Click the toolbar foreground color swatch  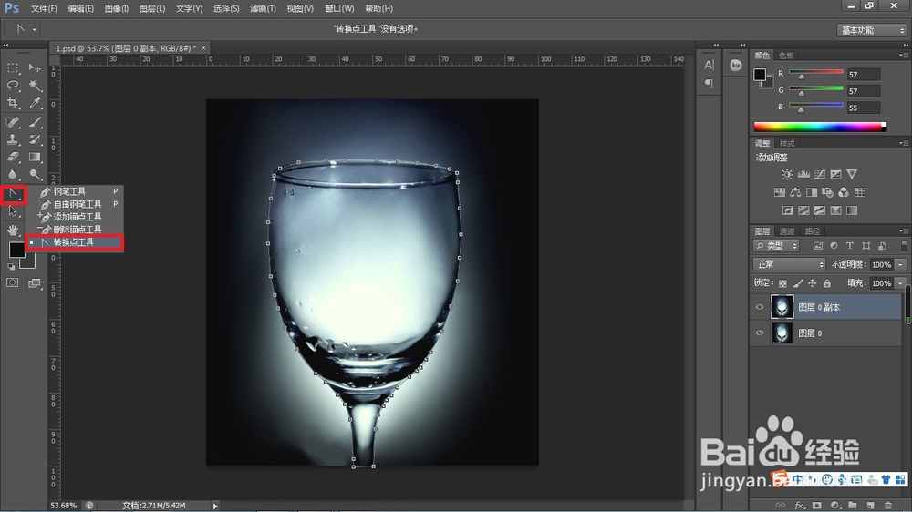[x=16, y=250]
